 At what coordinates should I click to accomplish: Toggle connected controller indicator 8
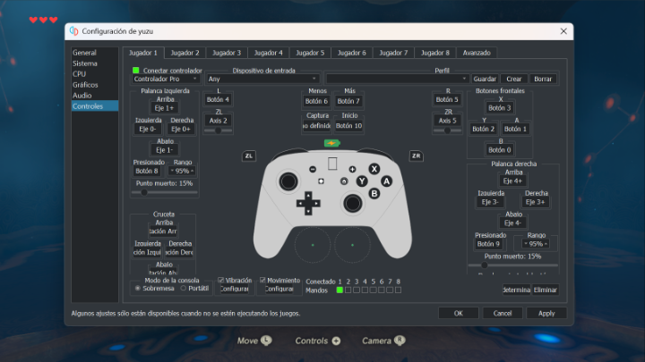coord(398,290)
